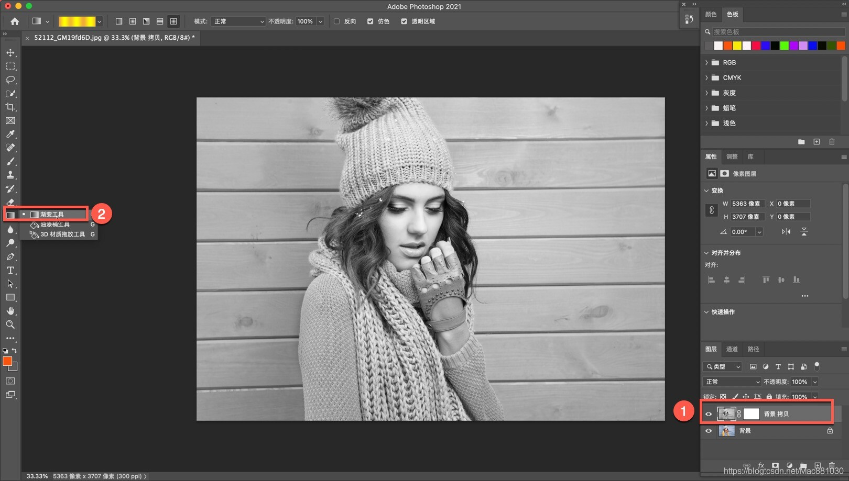Select the Dodge tool
Screen dimensions: 849x481
click(10, 243)
